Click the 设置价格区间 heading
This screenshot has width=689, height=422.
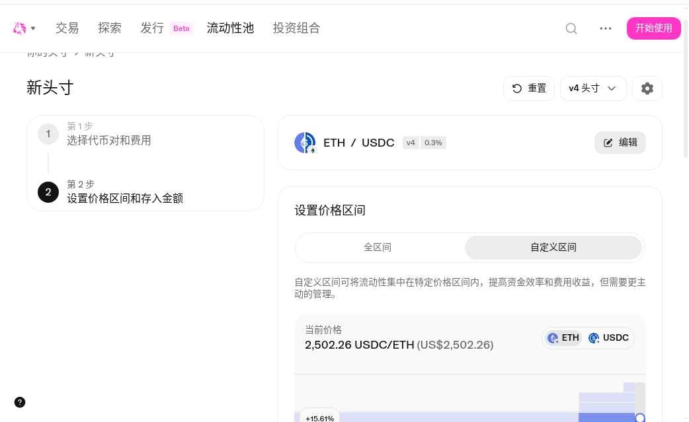click(330, 211)
